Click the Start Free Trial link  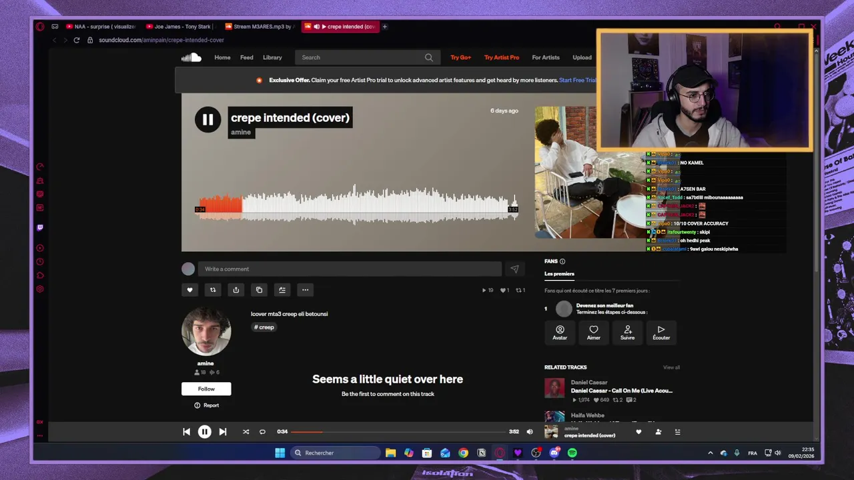(x=578, y=80)
